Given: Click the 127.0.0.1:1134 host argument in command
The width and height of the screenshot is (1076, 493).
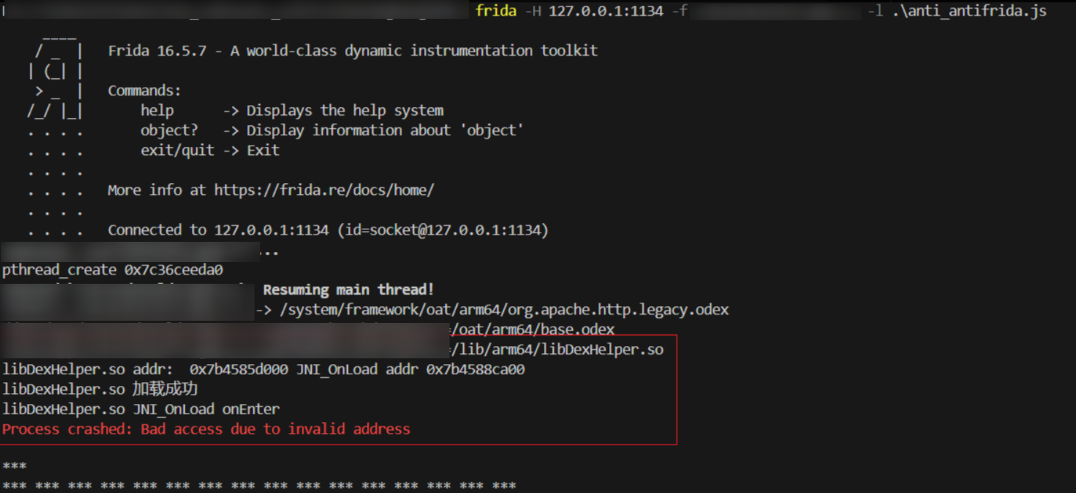Looking at the screenshot, I should coord(606,12).
